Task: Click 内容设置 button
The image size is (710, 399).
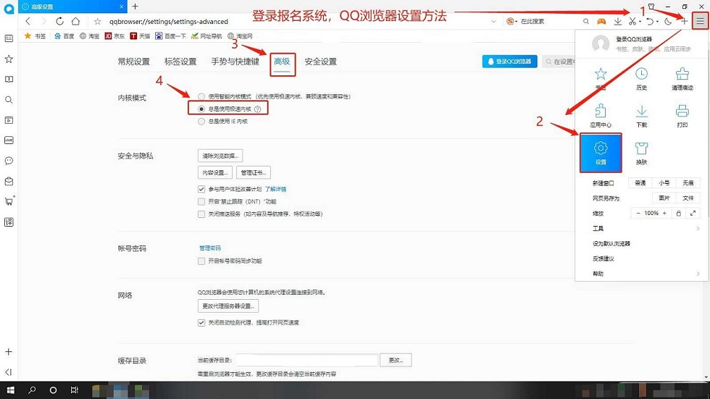Action: [x=215, y=172]
